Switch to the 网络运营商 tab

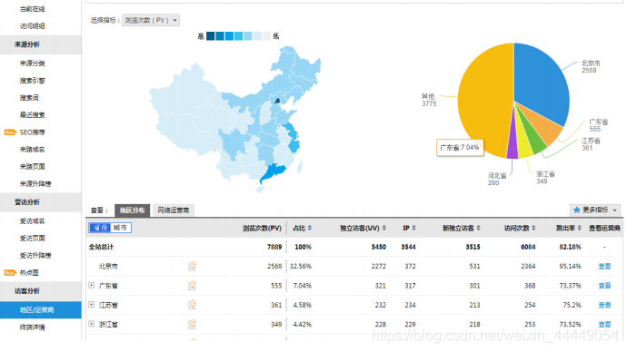coord(174,210)
